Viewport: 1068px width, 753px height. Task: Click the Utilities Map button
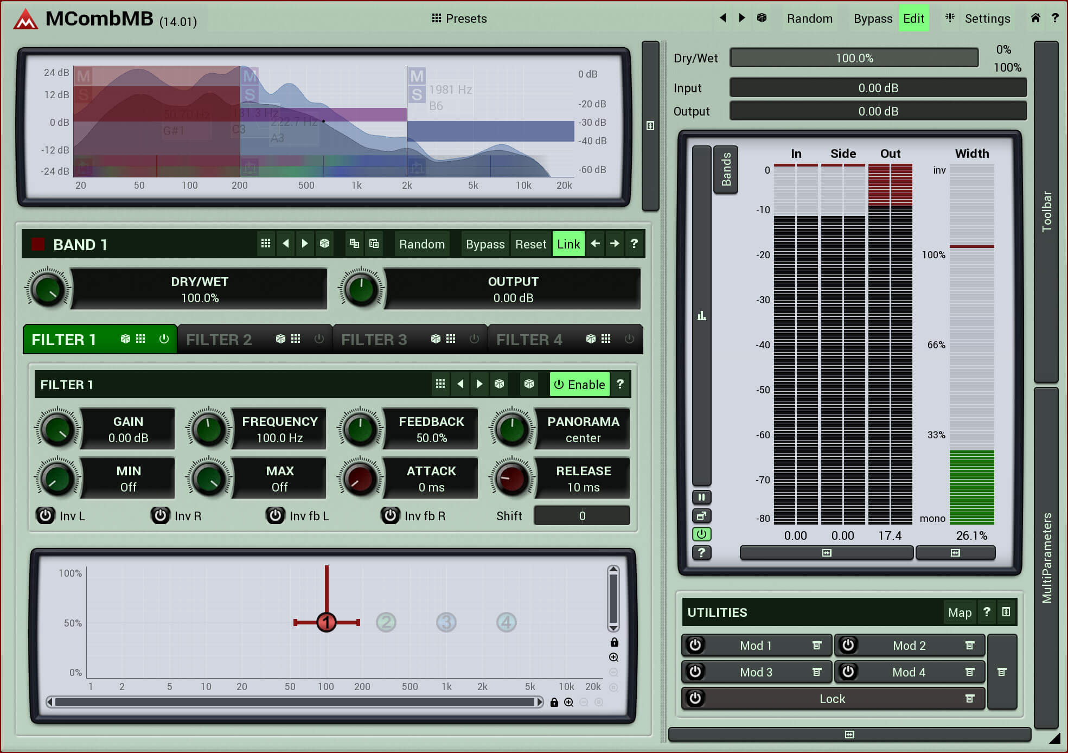click(x=960, y=612)
